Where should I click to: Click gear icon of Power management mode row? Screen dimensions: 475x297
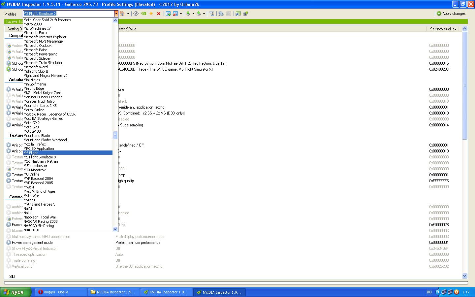click(x=9, y=243)
